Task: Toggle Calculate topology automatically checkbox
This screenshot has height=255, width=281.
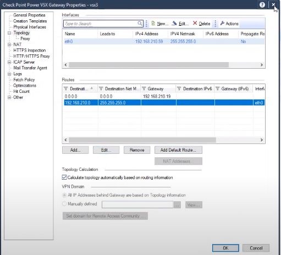Action: tap(64, 178)
